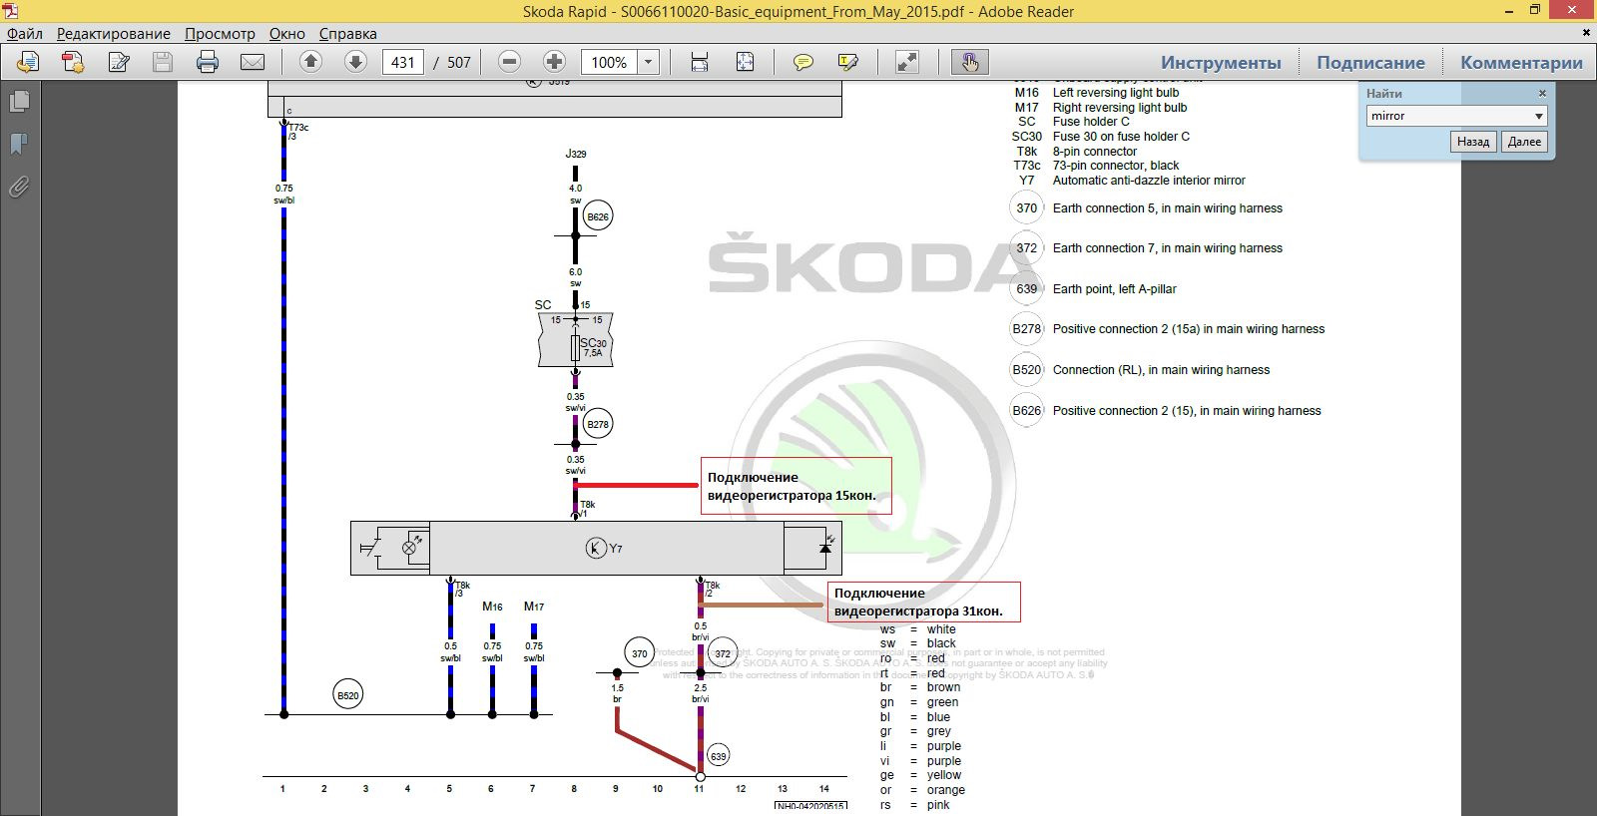Zoom in with the plus button
The image size is (1597, 816).
click(x=555, y=62)
